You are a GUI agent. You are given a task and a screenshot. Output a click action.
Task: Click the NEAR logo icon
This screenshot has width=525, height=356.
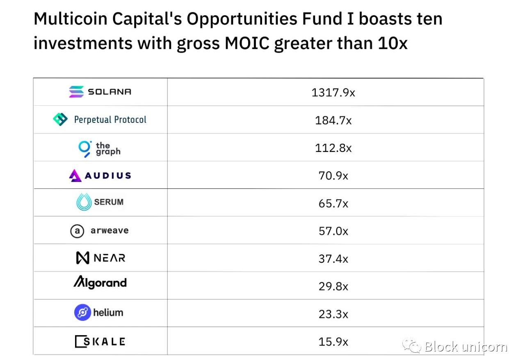tap(83, 258)
